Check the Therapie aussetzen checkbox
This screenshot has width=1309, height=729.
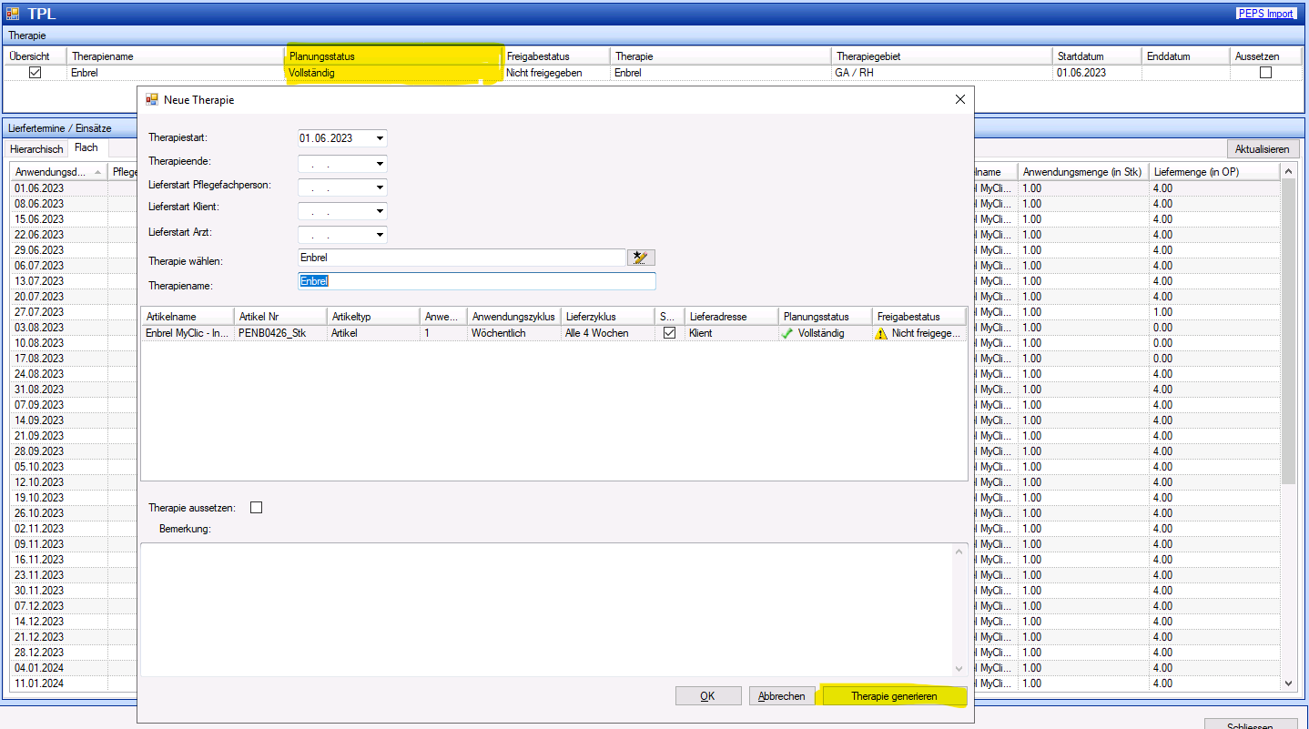(256, 508)
